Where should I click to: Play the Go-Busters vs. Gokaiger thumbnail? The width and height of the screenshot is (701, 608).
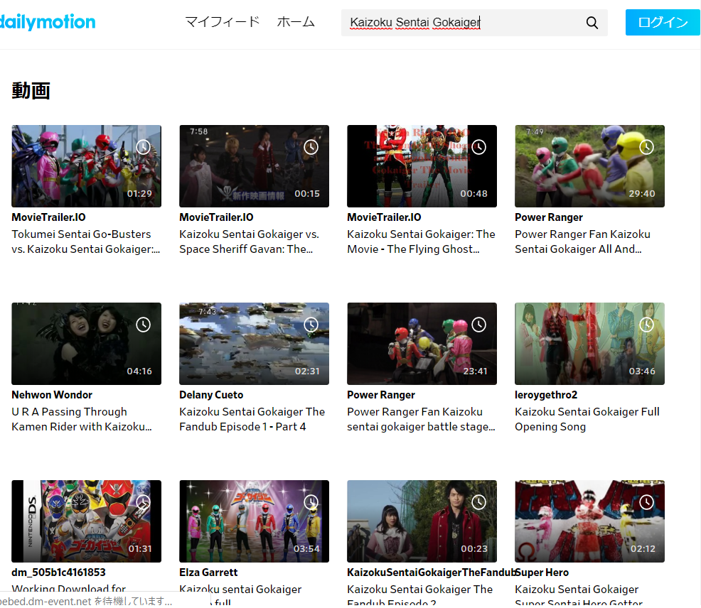point(86,166)
